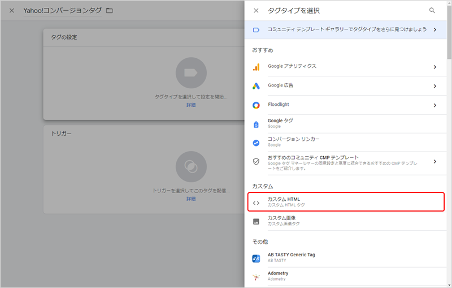Click the Google タグ icon
The height and width of the screenshot is (288, 452).
(256, 124)
